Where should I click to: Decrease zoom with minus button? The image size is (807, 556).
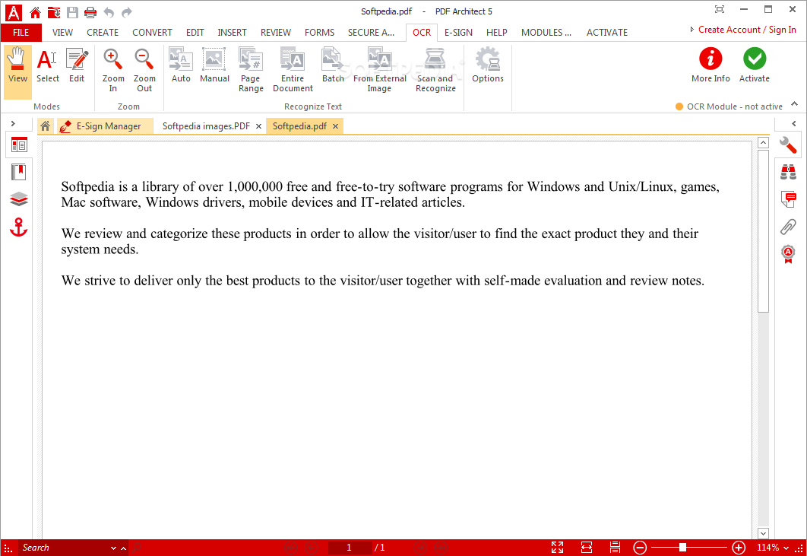pos(640,547)
